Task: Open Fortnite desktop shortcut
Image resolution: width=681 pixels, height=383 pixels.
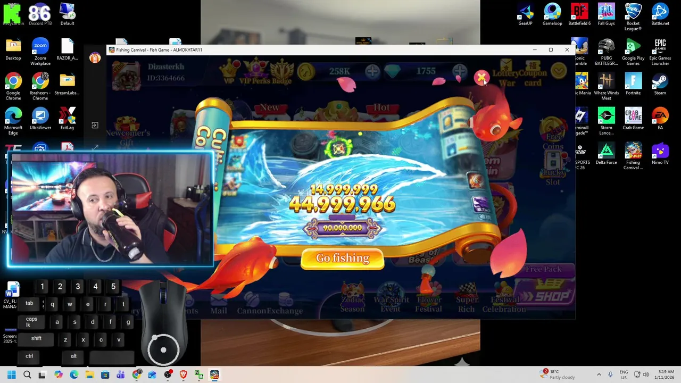Action: 633,84
